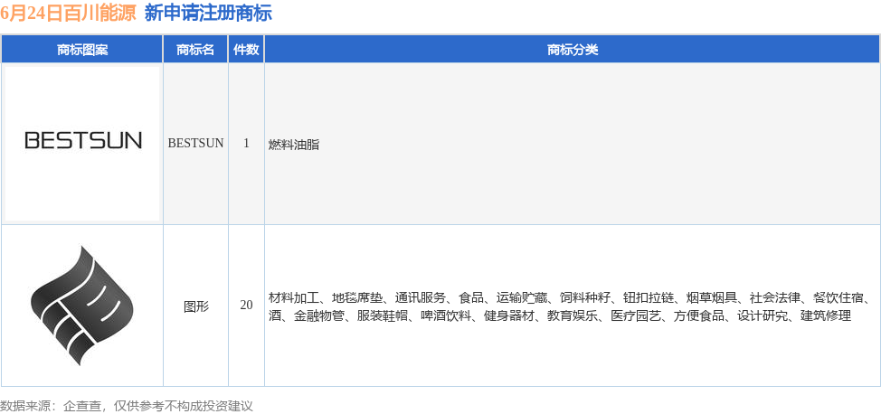Image resolution: width=881 pixels, height=414 pixels.
Task: Click the 教育娱乐 category text
Action: click(573, 315)
